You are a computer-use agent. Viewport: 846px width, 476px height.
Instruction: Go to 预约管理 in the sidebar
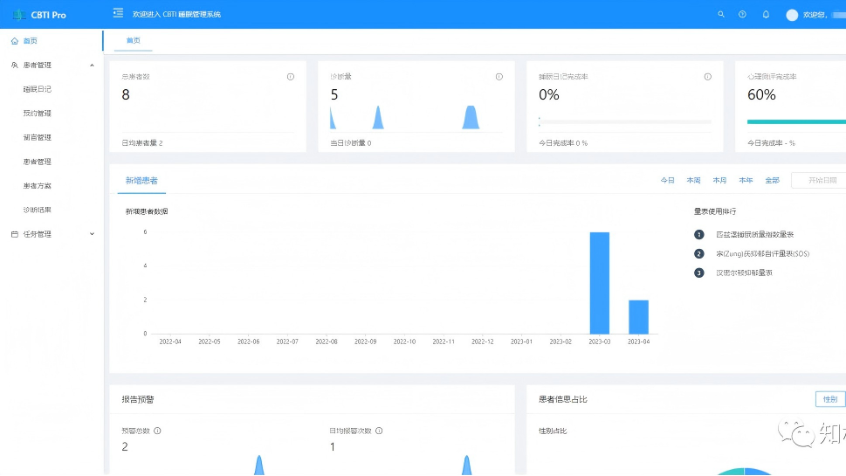point(38,114)
